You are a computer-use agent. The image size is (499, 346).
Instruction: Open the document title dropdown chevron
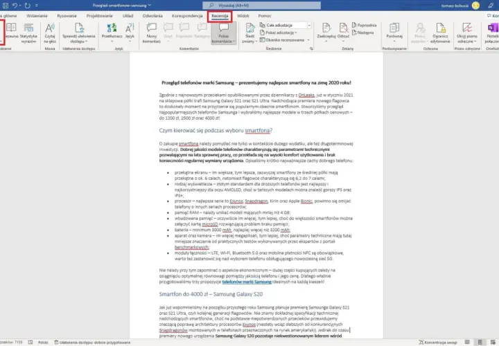pos(149,6)
